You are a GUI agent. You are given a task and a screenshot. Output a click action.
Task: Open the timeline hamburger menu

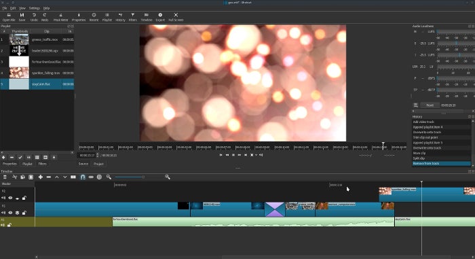point(5,177)
